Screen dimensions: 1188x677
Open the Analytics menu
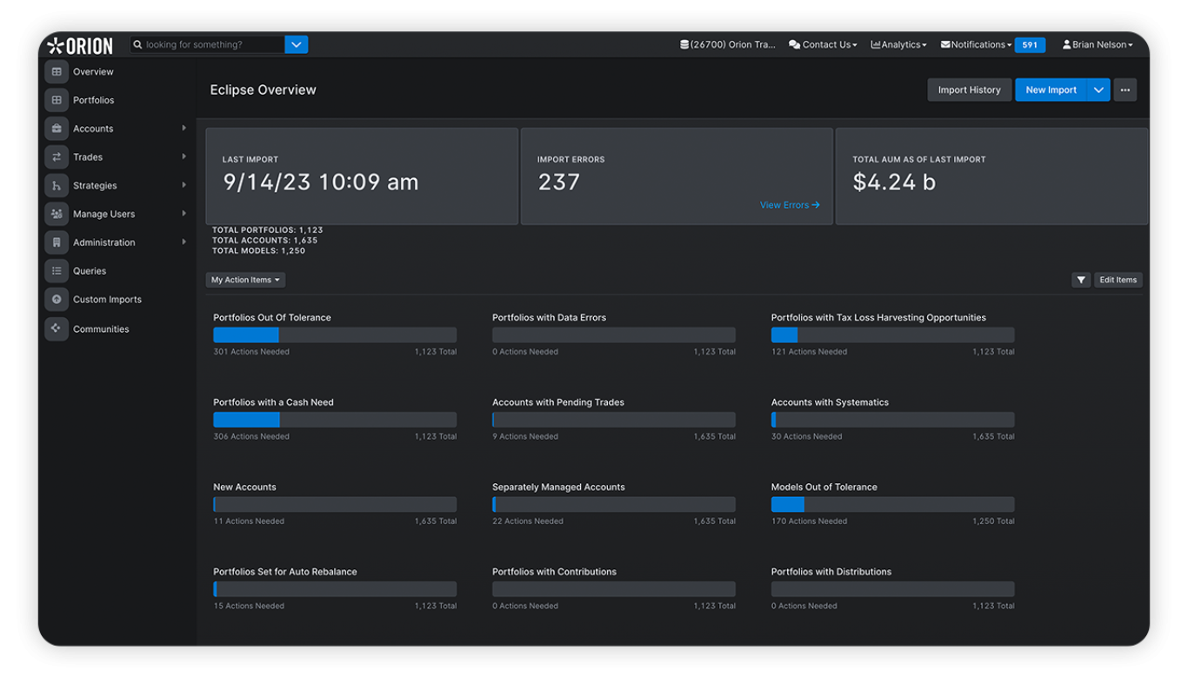tap(899, 44)
